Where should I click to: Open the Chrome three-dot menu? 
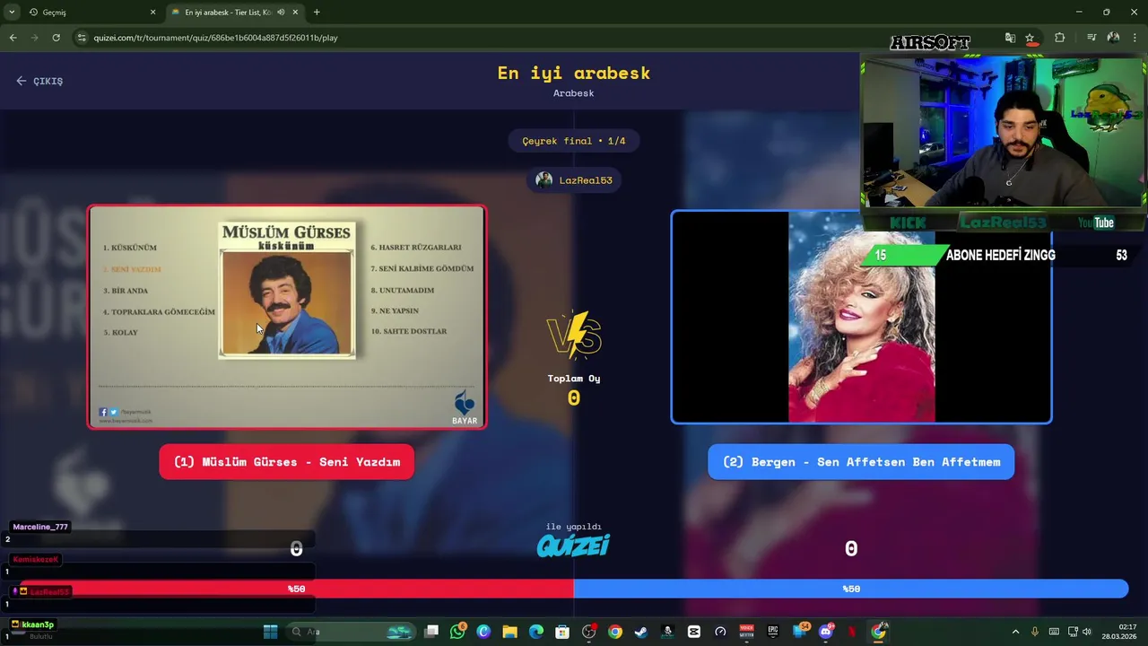1135,38
